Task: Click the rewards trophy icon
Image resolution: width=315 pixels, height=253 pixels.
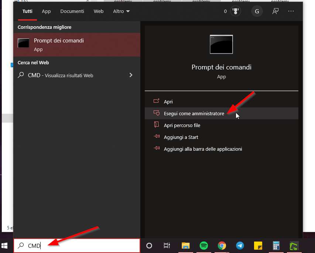Action: pyautogui.click(x=235, y=11)
